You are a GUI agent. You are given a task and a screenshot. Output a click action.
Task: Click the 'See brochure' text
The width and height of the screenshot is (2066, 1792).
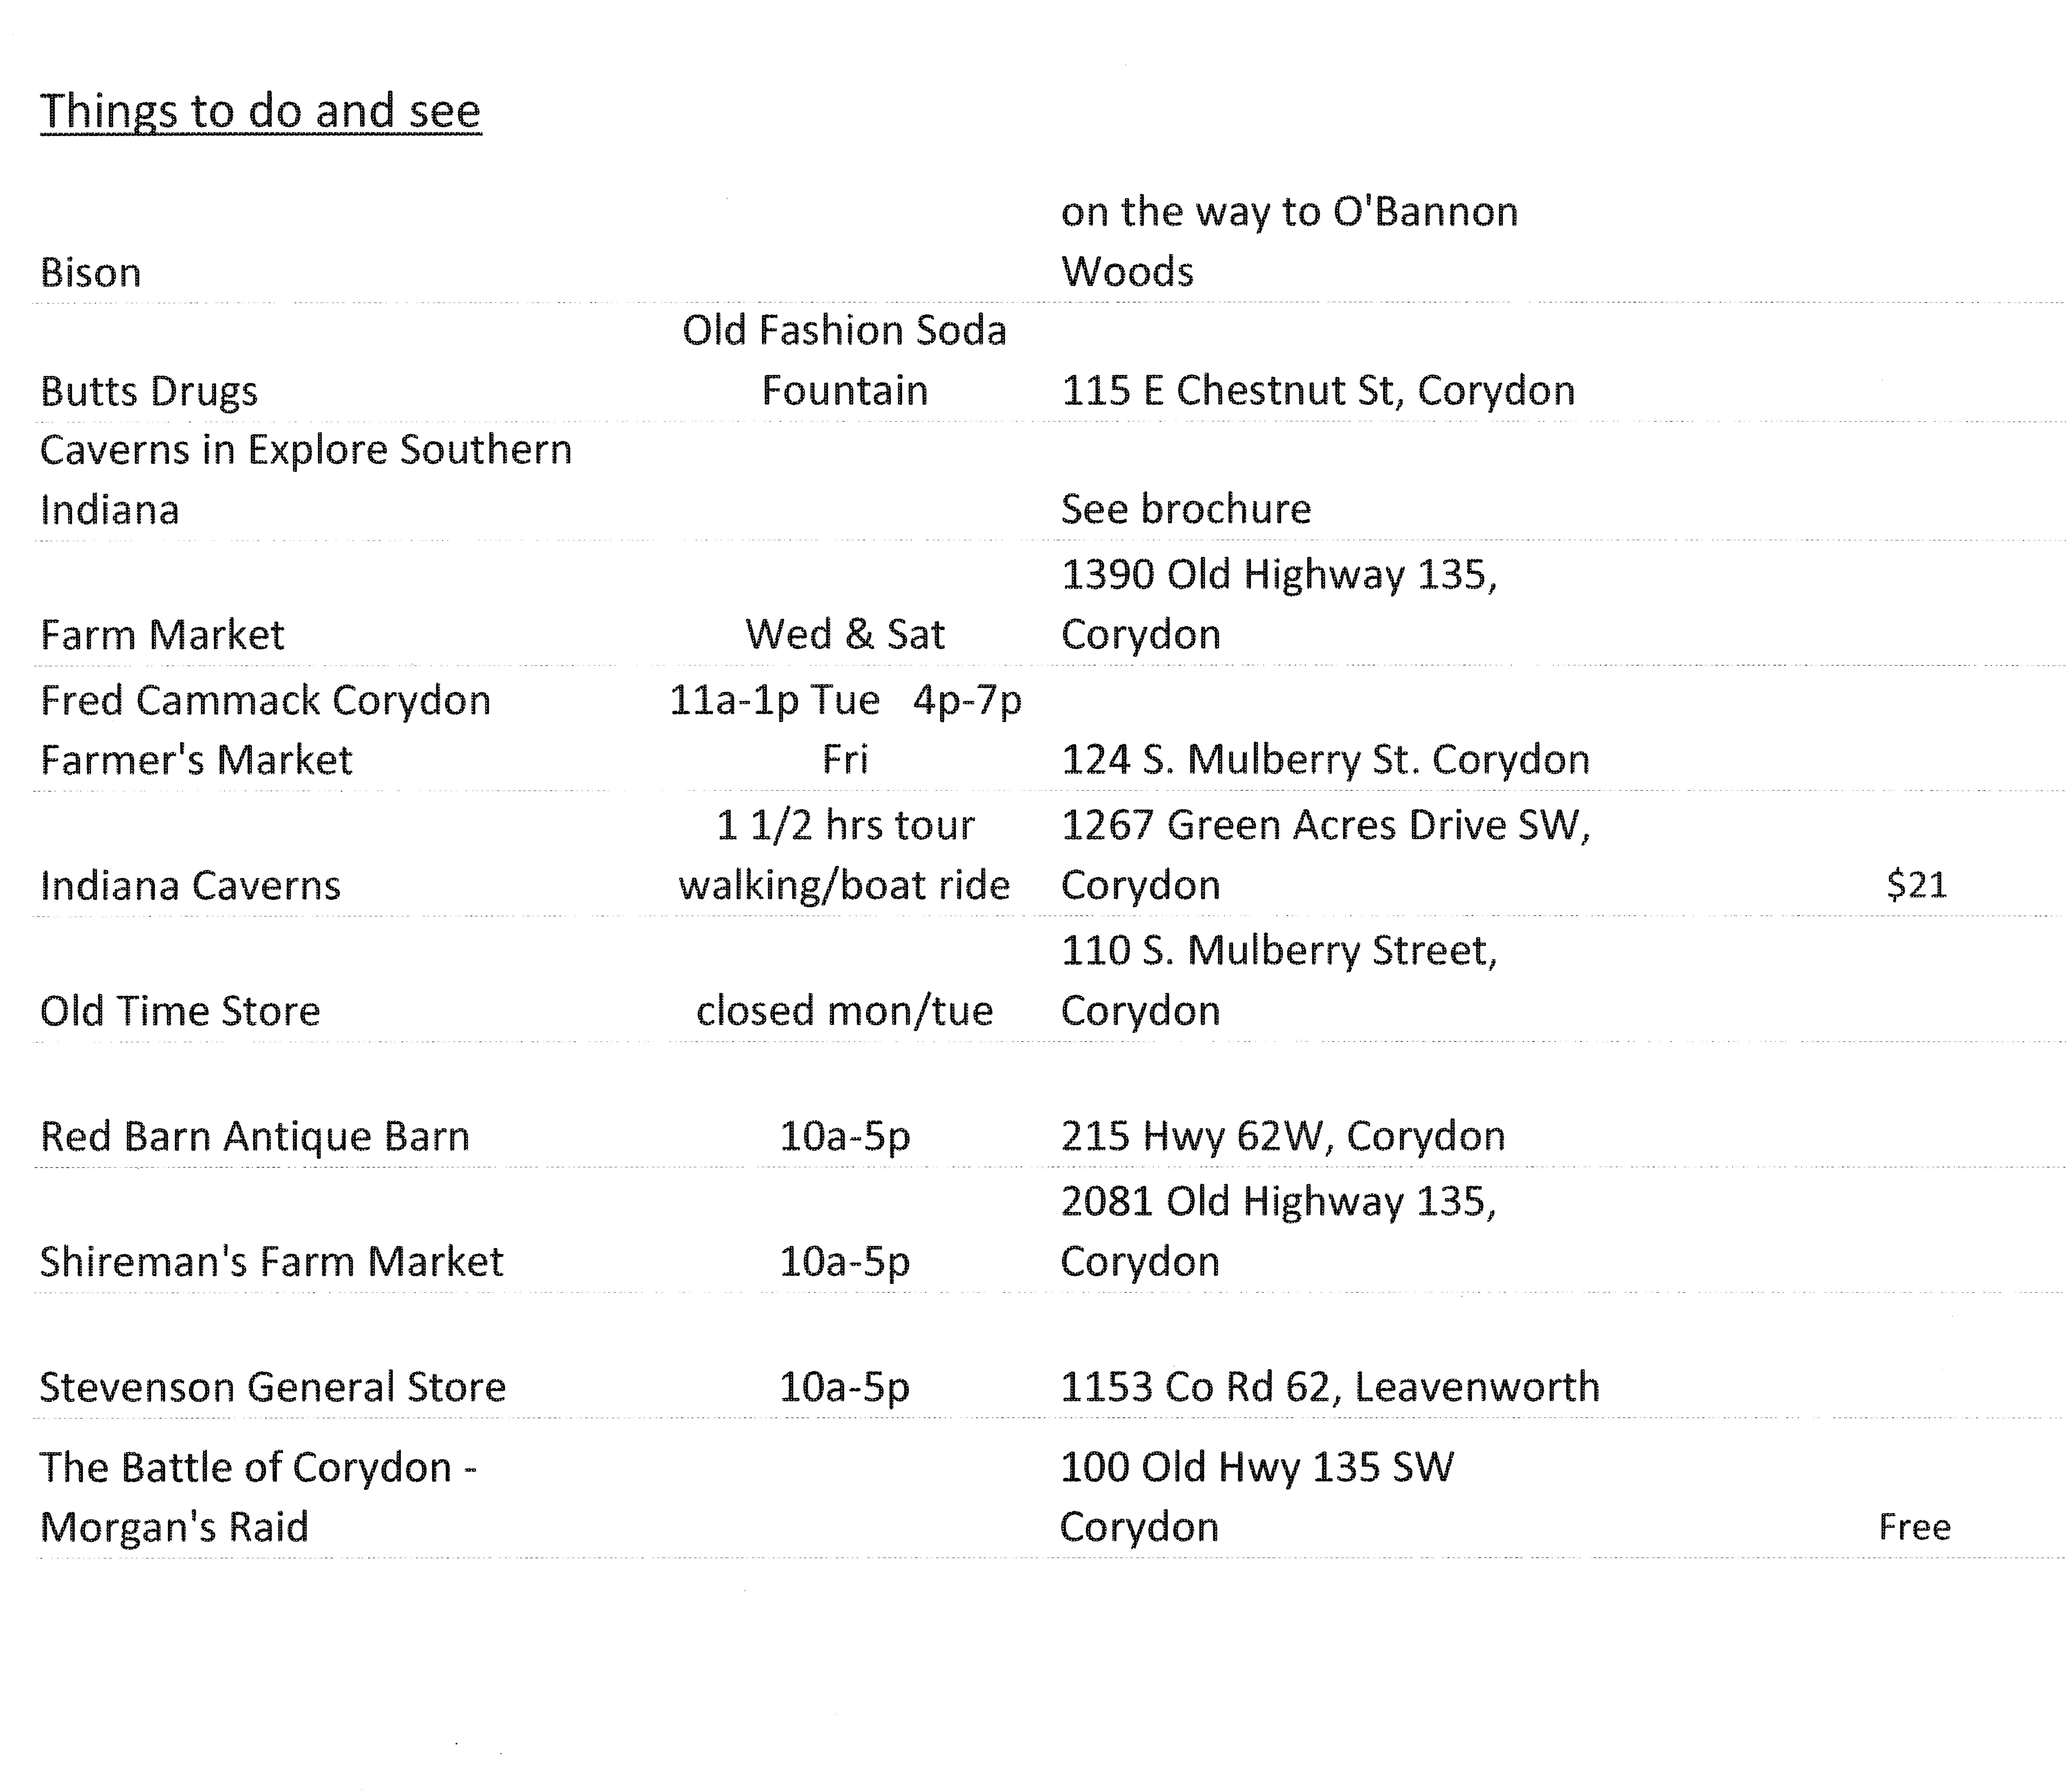[x=1186, y=510]
